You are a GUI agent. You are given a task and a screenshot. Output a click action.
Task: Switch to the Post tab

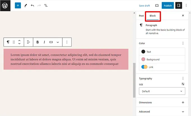coord(141,16)
